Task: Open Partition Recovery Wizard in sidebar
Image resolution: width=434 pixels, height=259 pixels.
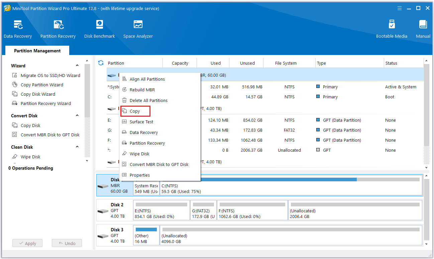Action: coord(41,103)
